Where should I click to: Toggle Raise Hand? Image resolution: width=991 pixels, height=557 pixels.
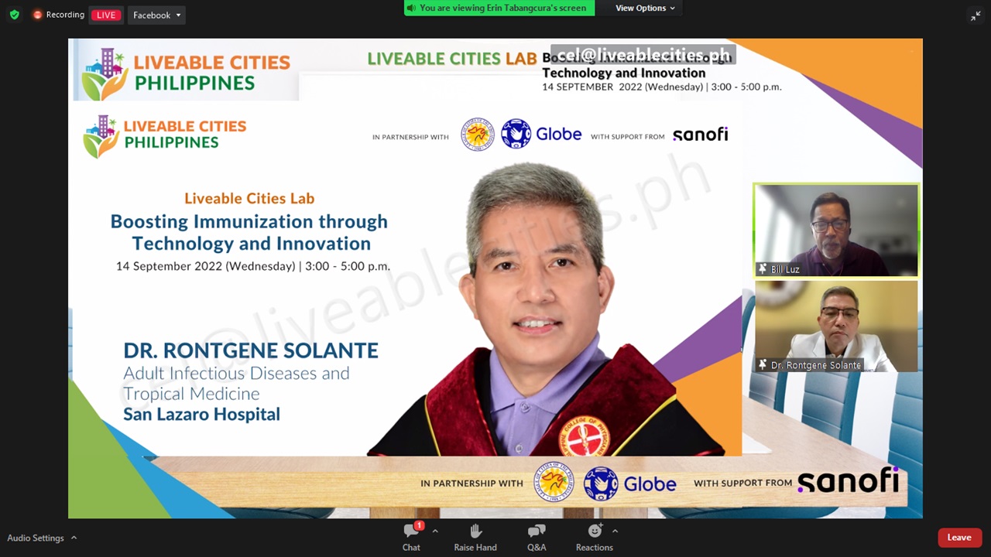click(475, 537)
